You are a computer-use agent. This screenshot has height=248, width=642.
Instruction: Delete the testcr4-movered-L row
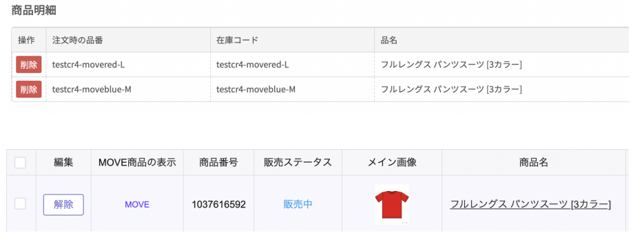click(x=29, y=65)
